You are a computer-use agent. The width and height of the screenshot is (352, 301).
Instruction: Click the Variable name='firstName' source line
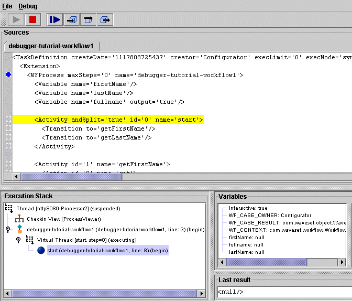(85, 84)
